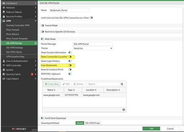Click the search magnifier icon in bookmarks
Viewport: 184px width, 132px height.
coord(122,84)
